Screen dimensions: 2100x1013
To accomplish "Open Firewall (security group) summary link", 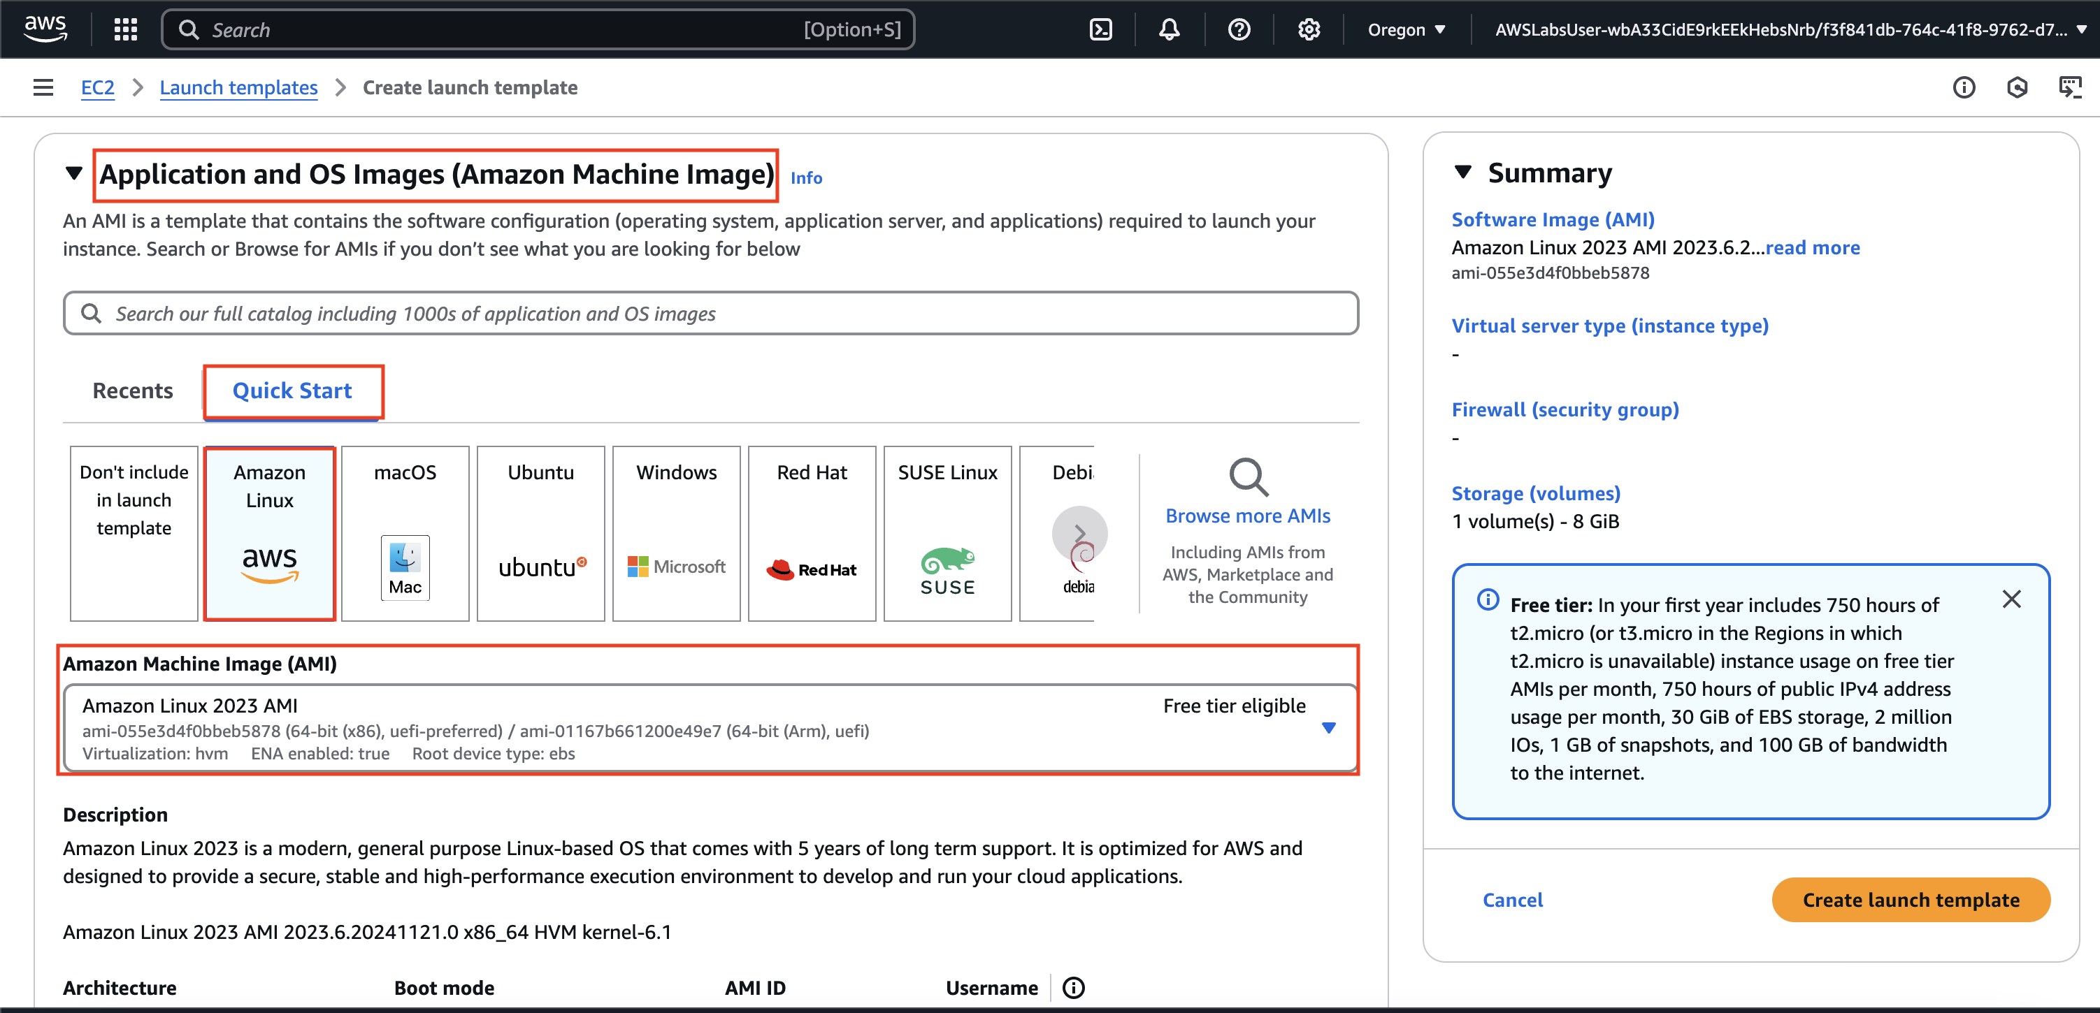I will coord(1565,409).
